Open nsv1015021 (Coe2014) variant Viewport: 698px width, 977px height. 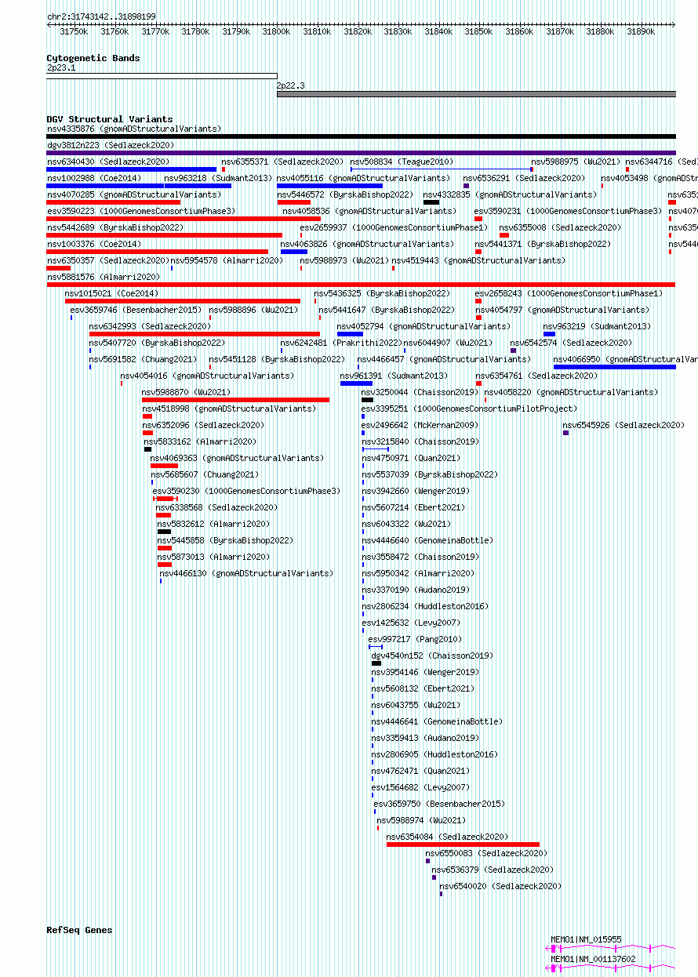[x=112, y=293]
